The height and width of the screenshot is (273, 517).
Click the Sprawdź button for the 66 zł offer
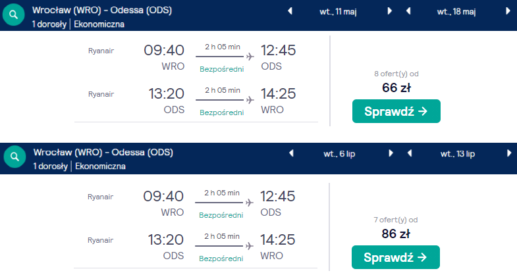point(396,111)
